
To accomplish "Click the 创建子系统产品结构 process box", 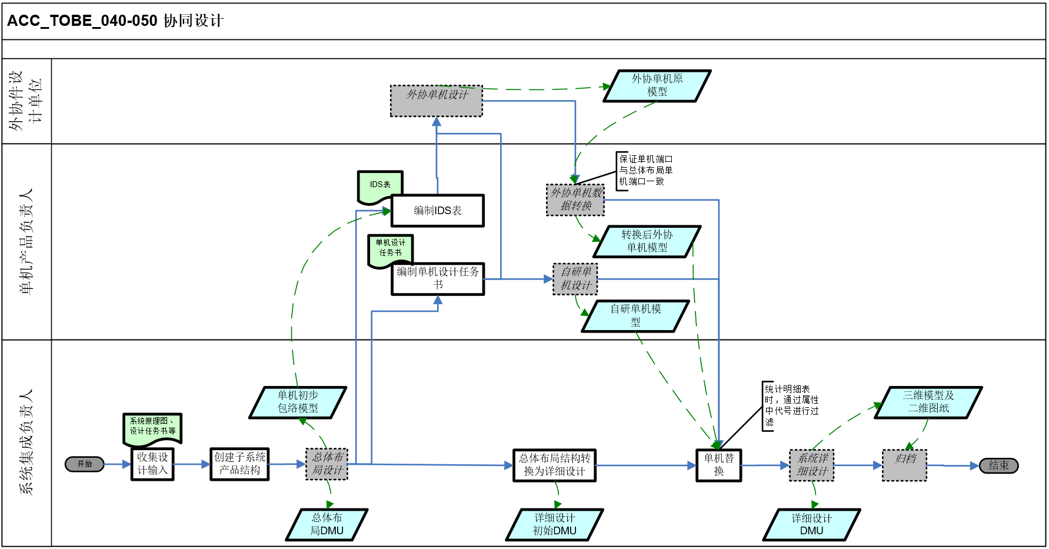I will click(239, 464).
